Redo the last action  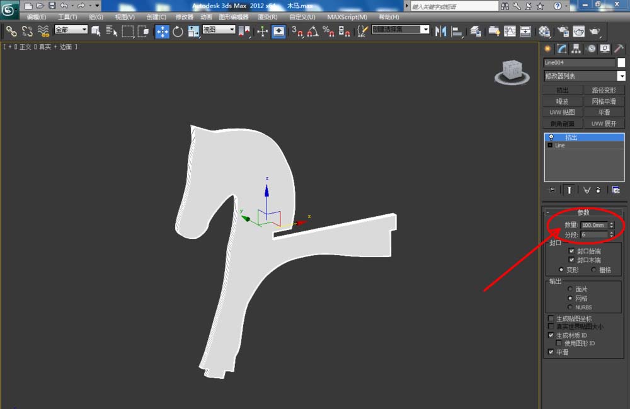[x=81, y=6]
